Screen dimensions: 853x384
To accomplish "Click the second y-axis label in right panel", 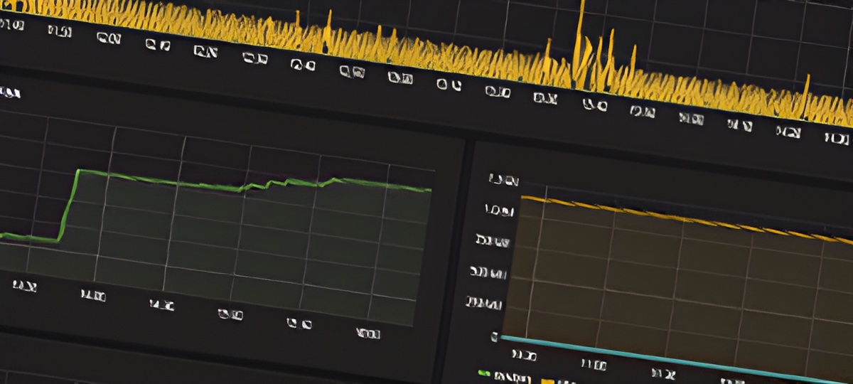I will click(x=499, y=211).
